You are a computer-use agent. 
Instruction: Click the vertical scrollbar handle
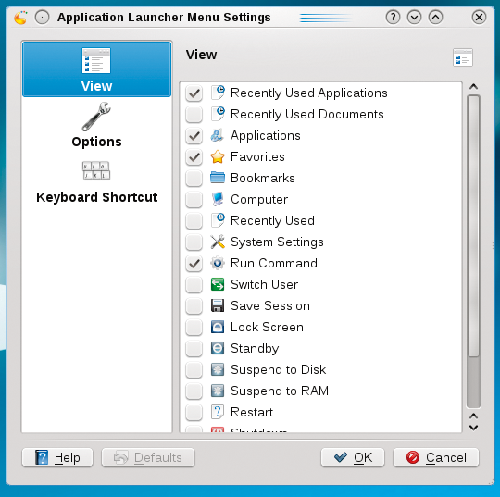click(473, 227)
